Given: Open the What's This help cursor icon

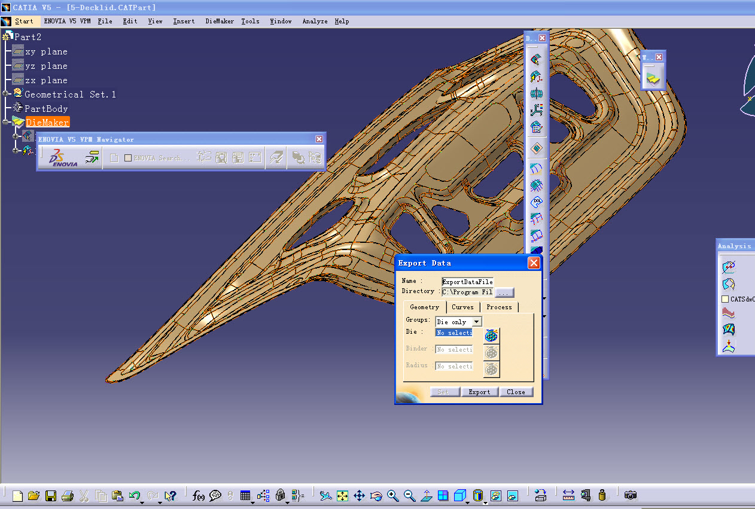Looking at the screenshot, I should click(171, 495).
